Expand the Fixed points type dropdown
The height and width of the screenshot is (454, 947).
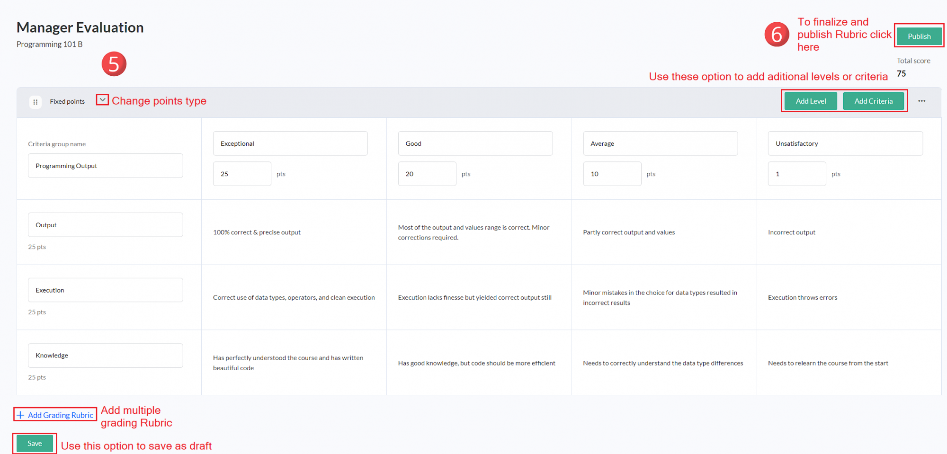[x=102, y=100]
